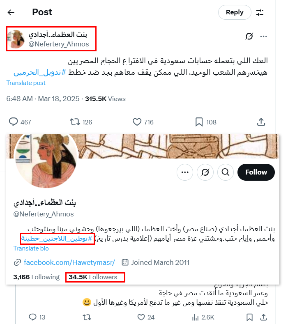This screenshot has width=288, height=324.
Task: Open reply filter settings icon next to Reply
Action: pos(260,12)
